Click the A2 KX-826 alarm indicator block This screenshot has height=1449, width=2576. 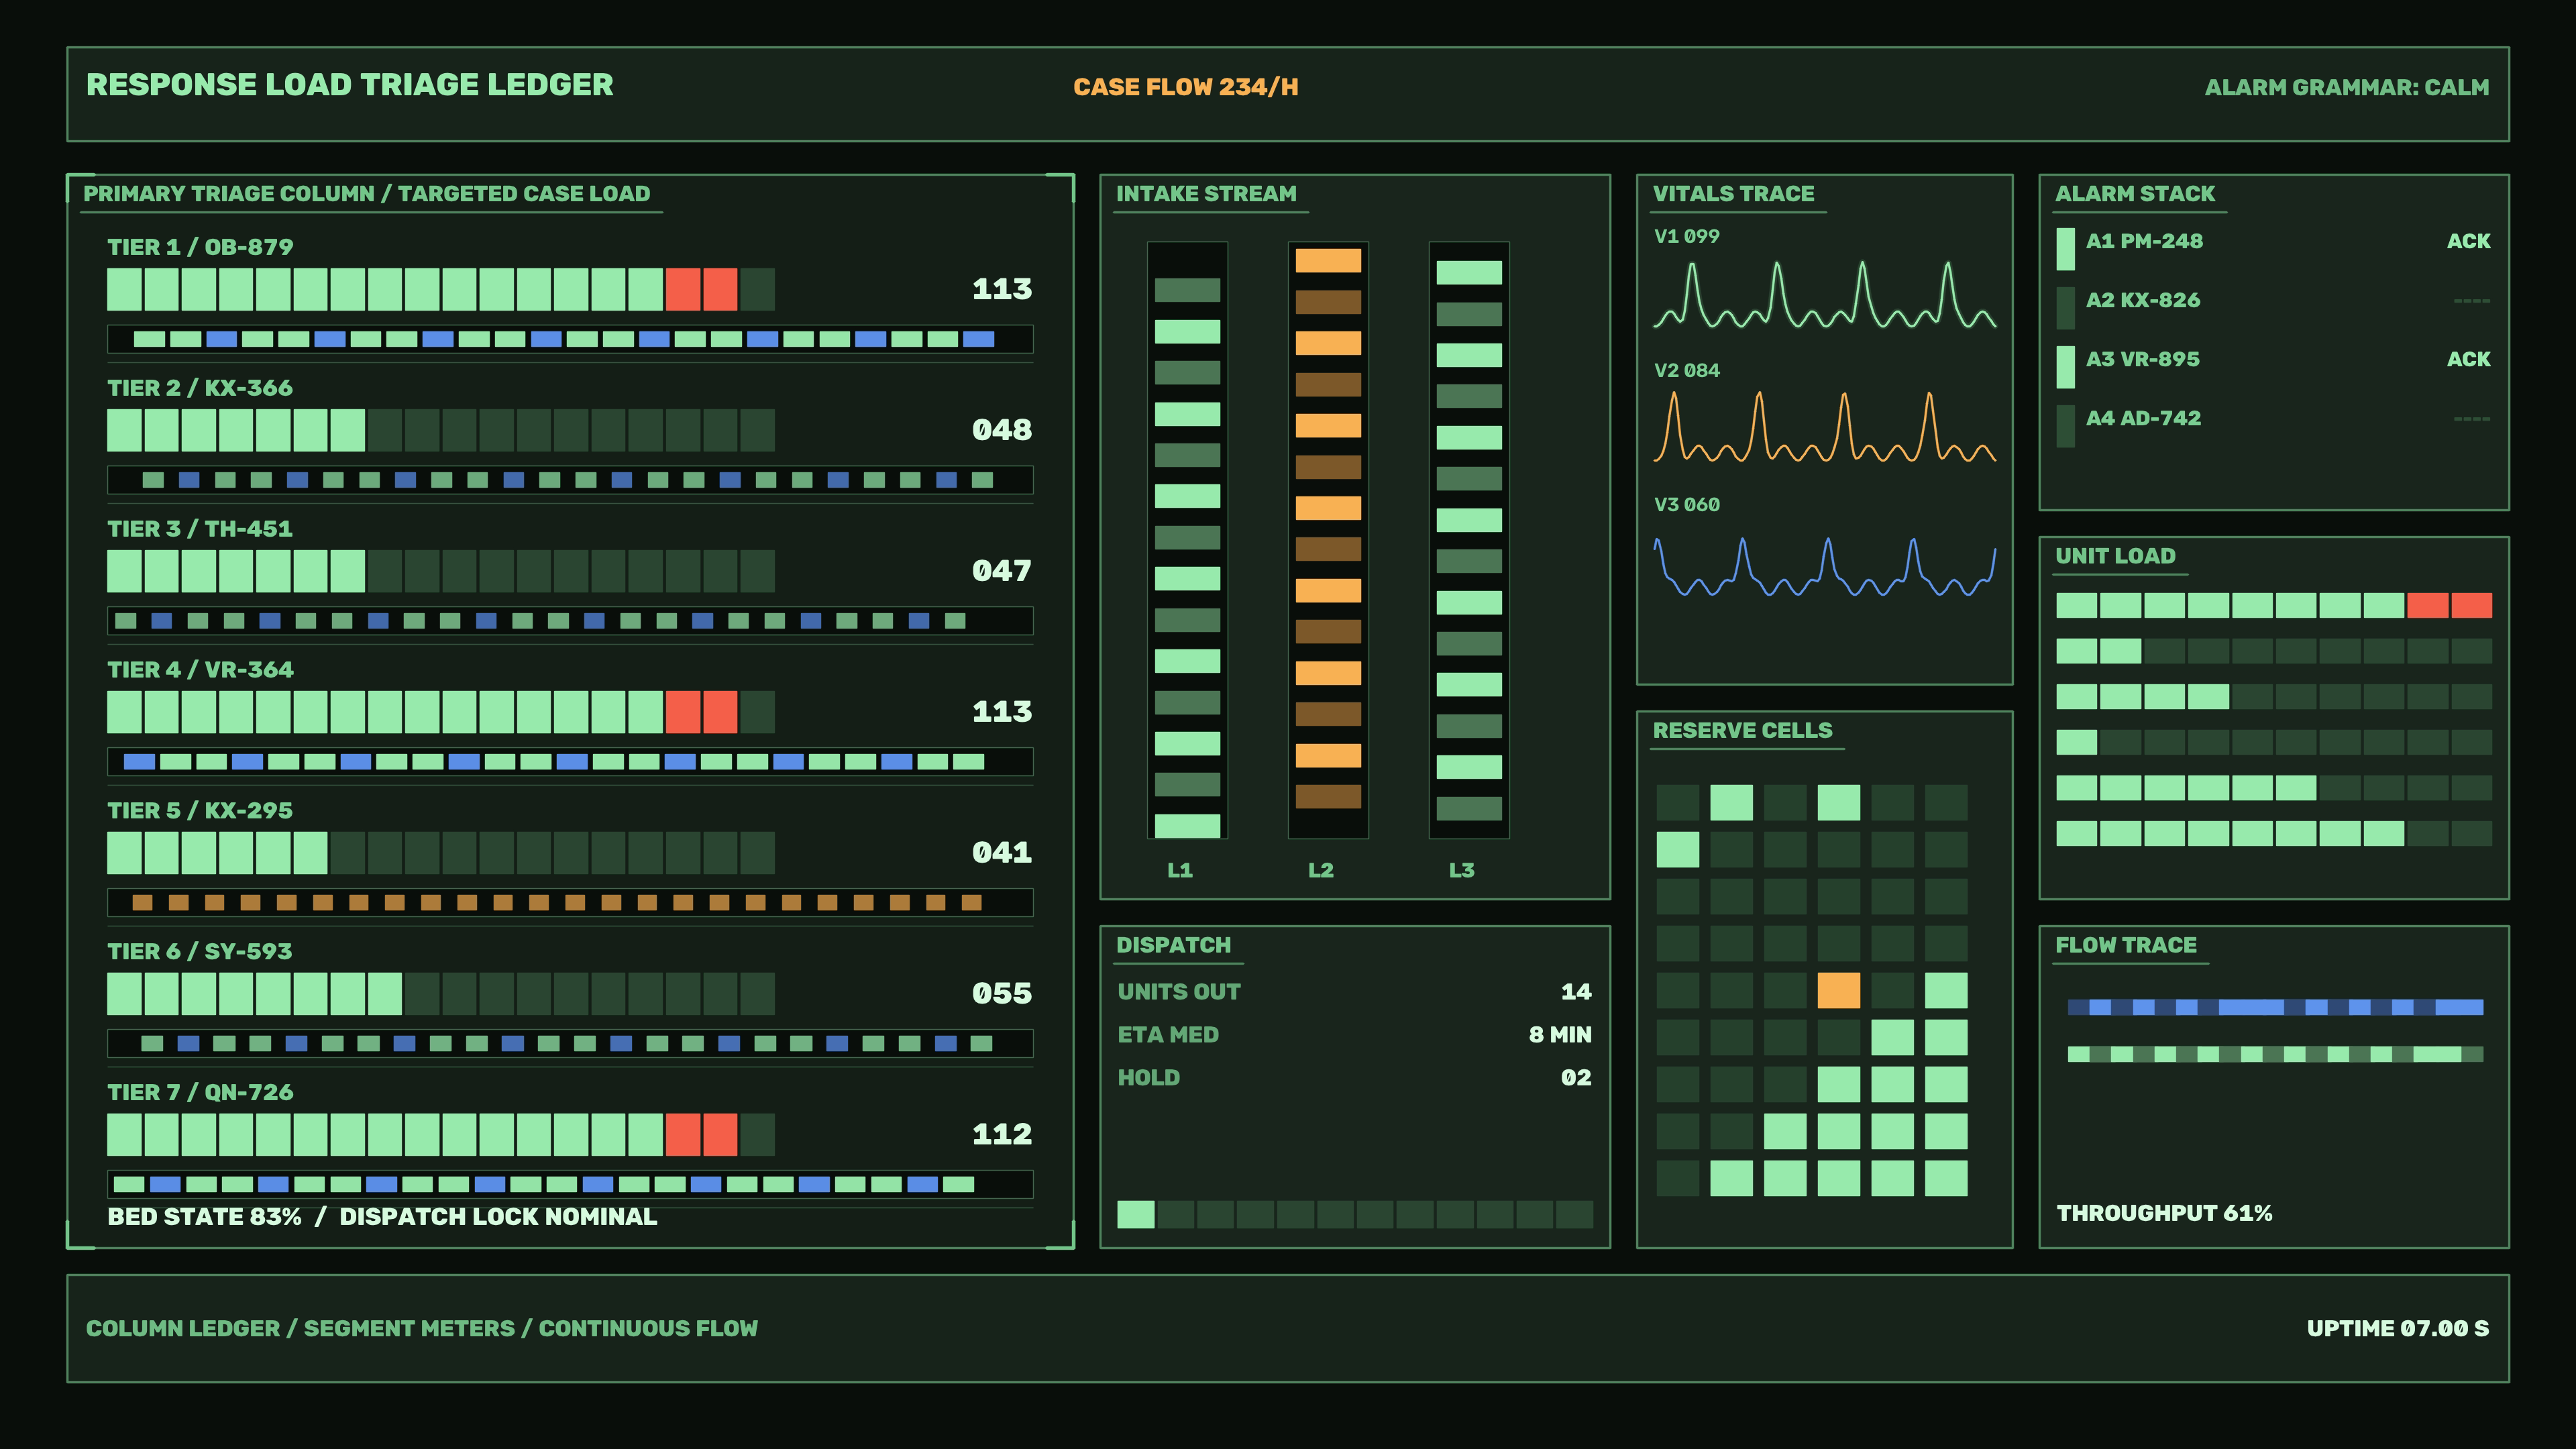tap(2065, 308)
